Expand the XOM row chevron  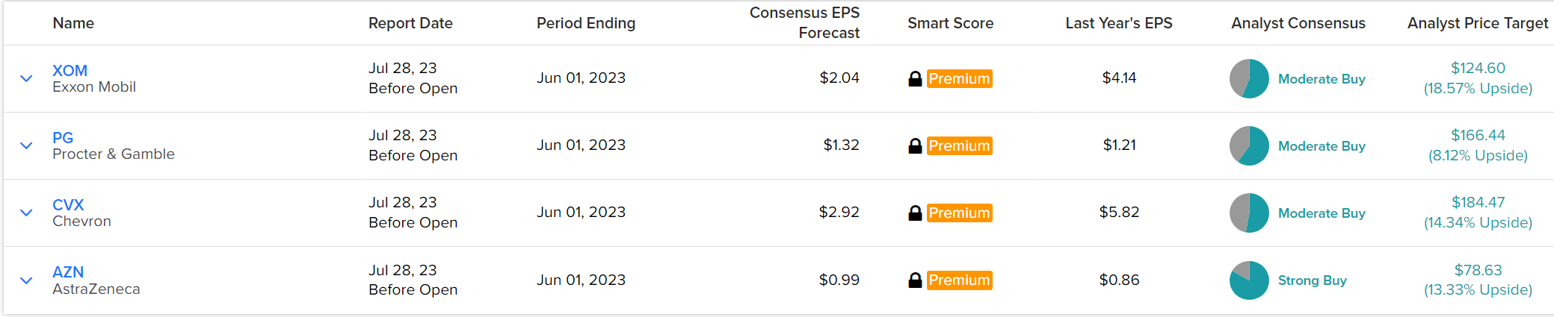coord(26,78)
